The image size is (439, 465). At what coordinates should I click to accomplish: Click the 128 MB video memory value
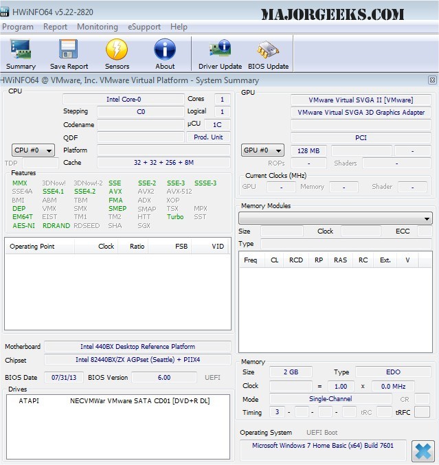pos(308,150)
